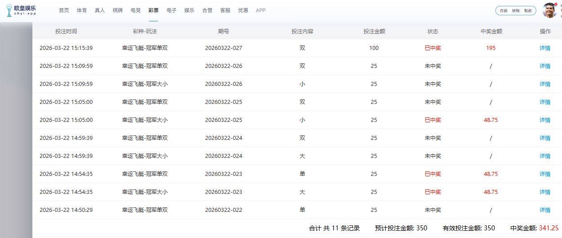This screenshot has height=238, width=562.
Task: Open 详情 for bet period 20260322-027
Action: 545,48
